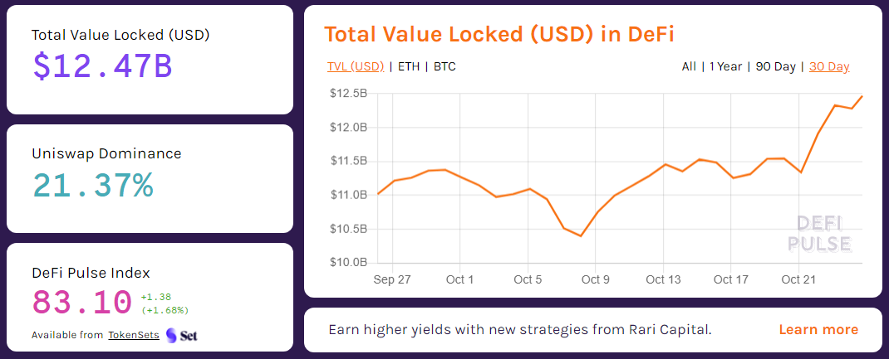Show All time range
Image resolution: width=889 pixels, height=359 pixels.
[689, 66]
